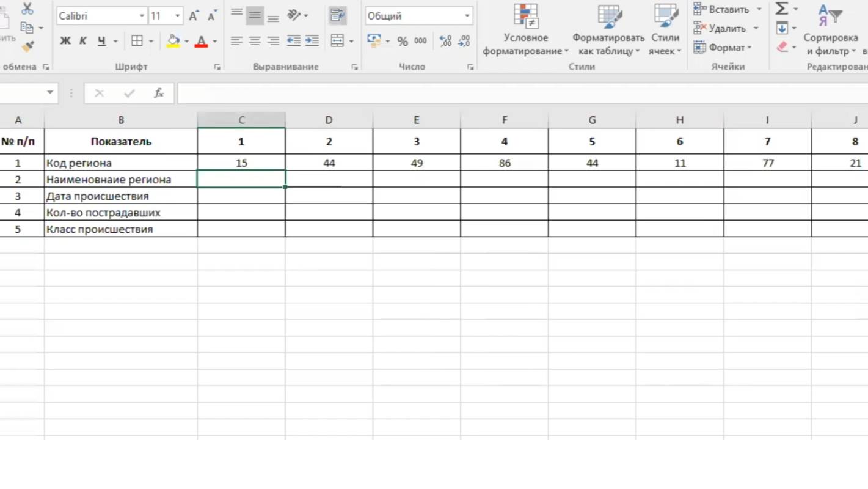Cut the selection with the scissors icon

coord(27,9)
